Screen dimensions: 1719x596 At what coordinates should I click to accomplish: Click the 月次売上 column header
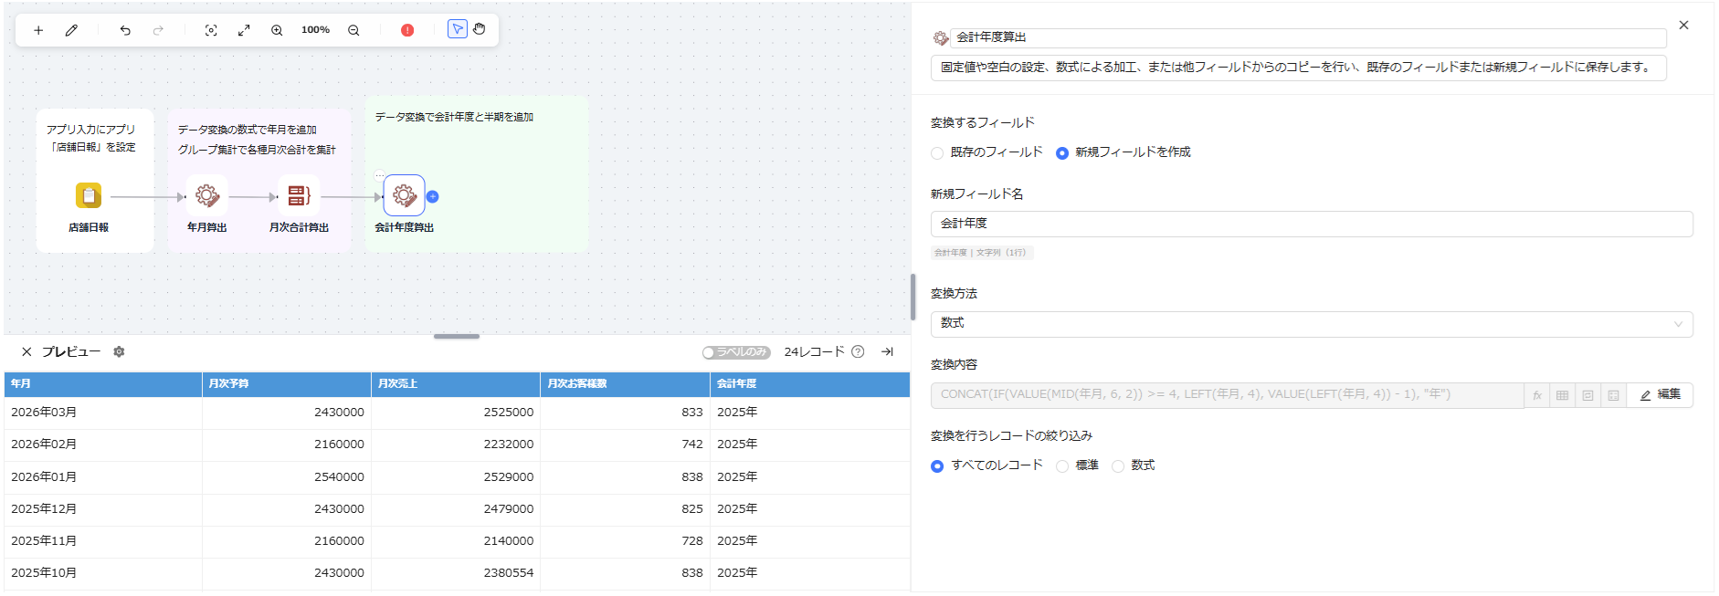click(456, 384)
